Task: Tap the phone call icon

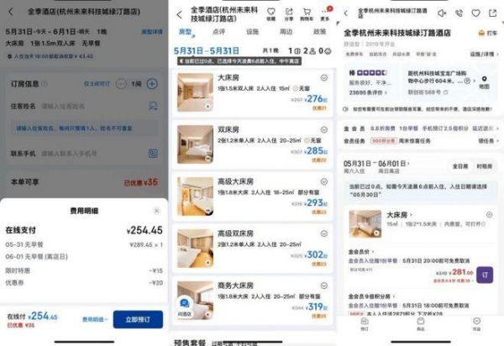Action: [x=459, y=13]
